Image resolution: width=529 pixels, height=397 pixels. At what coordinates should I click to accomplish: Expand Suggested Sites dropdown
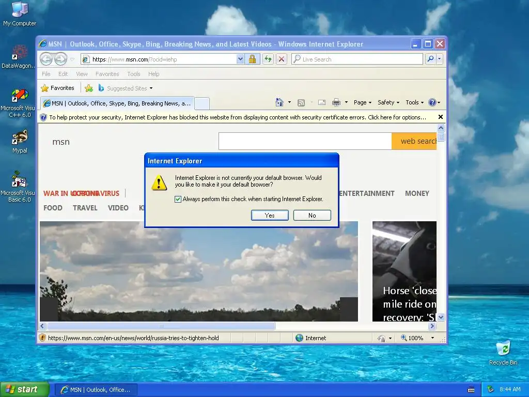pyautogui.click(x=151, y=88)
